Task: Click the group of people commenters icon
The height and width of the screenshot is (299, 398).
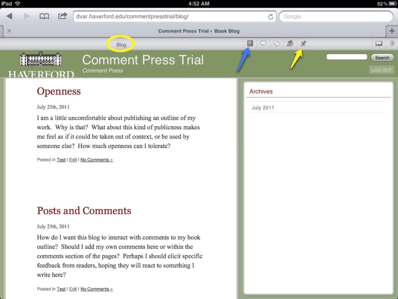Action: point(290,43)
